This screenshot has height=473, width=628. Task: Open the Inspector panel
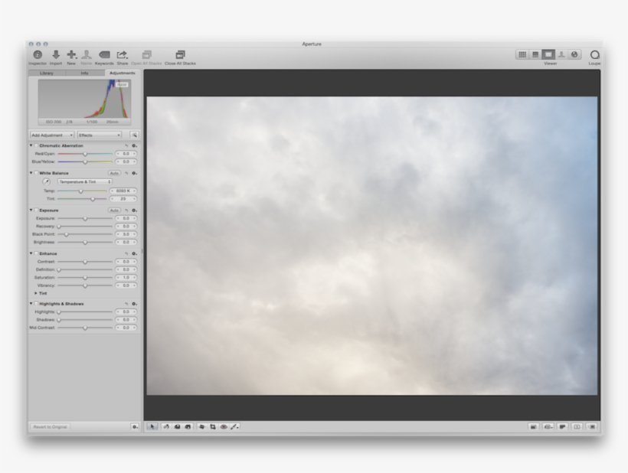pyautogui.click(x=37, y=55)
